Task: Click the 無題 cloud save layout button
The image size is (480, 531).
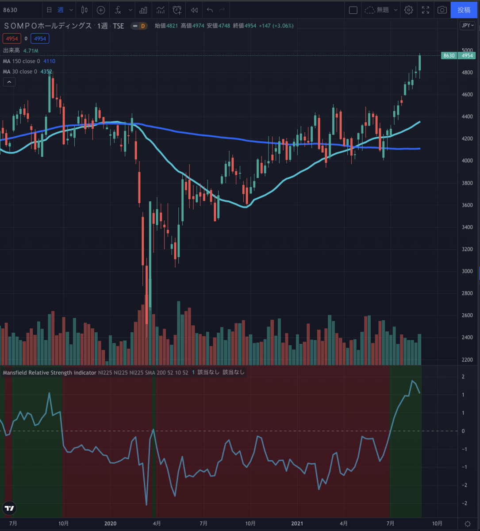Action: 377,10
